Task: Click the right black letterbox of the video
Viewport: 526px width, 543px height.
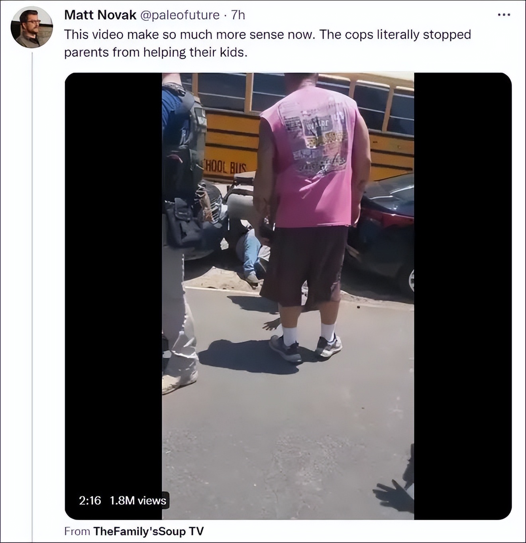Action: coord(463,296)
